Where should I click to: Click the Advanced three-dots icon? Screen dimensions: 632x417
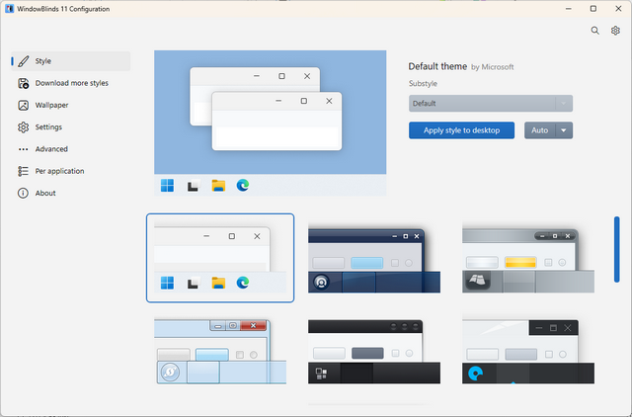coord(23,149)
